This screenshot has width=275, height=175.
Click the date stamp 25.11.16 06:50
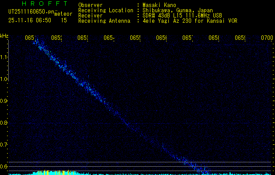point(30,21)
